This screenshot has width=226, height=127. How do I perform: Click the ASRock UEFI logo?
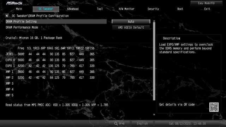[17, 3]
